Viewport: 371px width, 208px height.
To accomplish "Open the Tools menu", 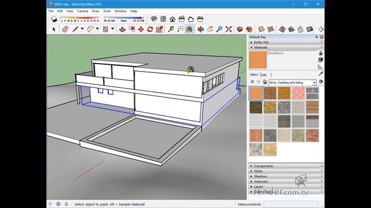I will (x=107, y=11).
